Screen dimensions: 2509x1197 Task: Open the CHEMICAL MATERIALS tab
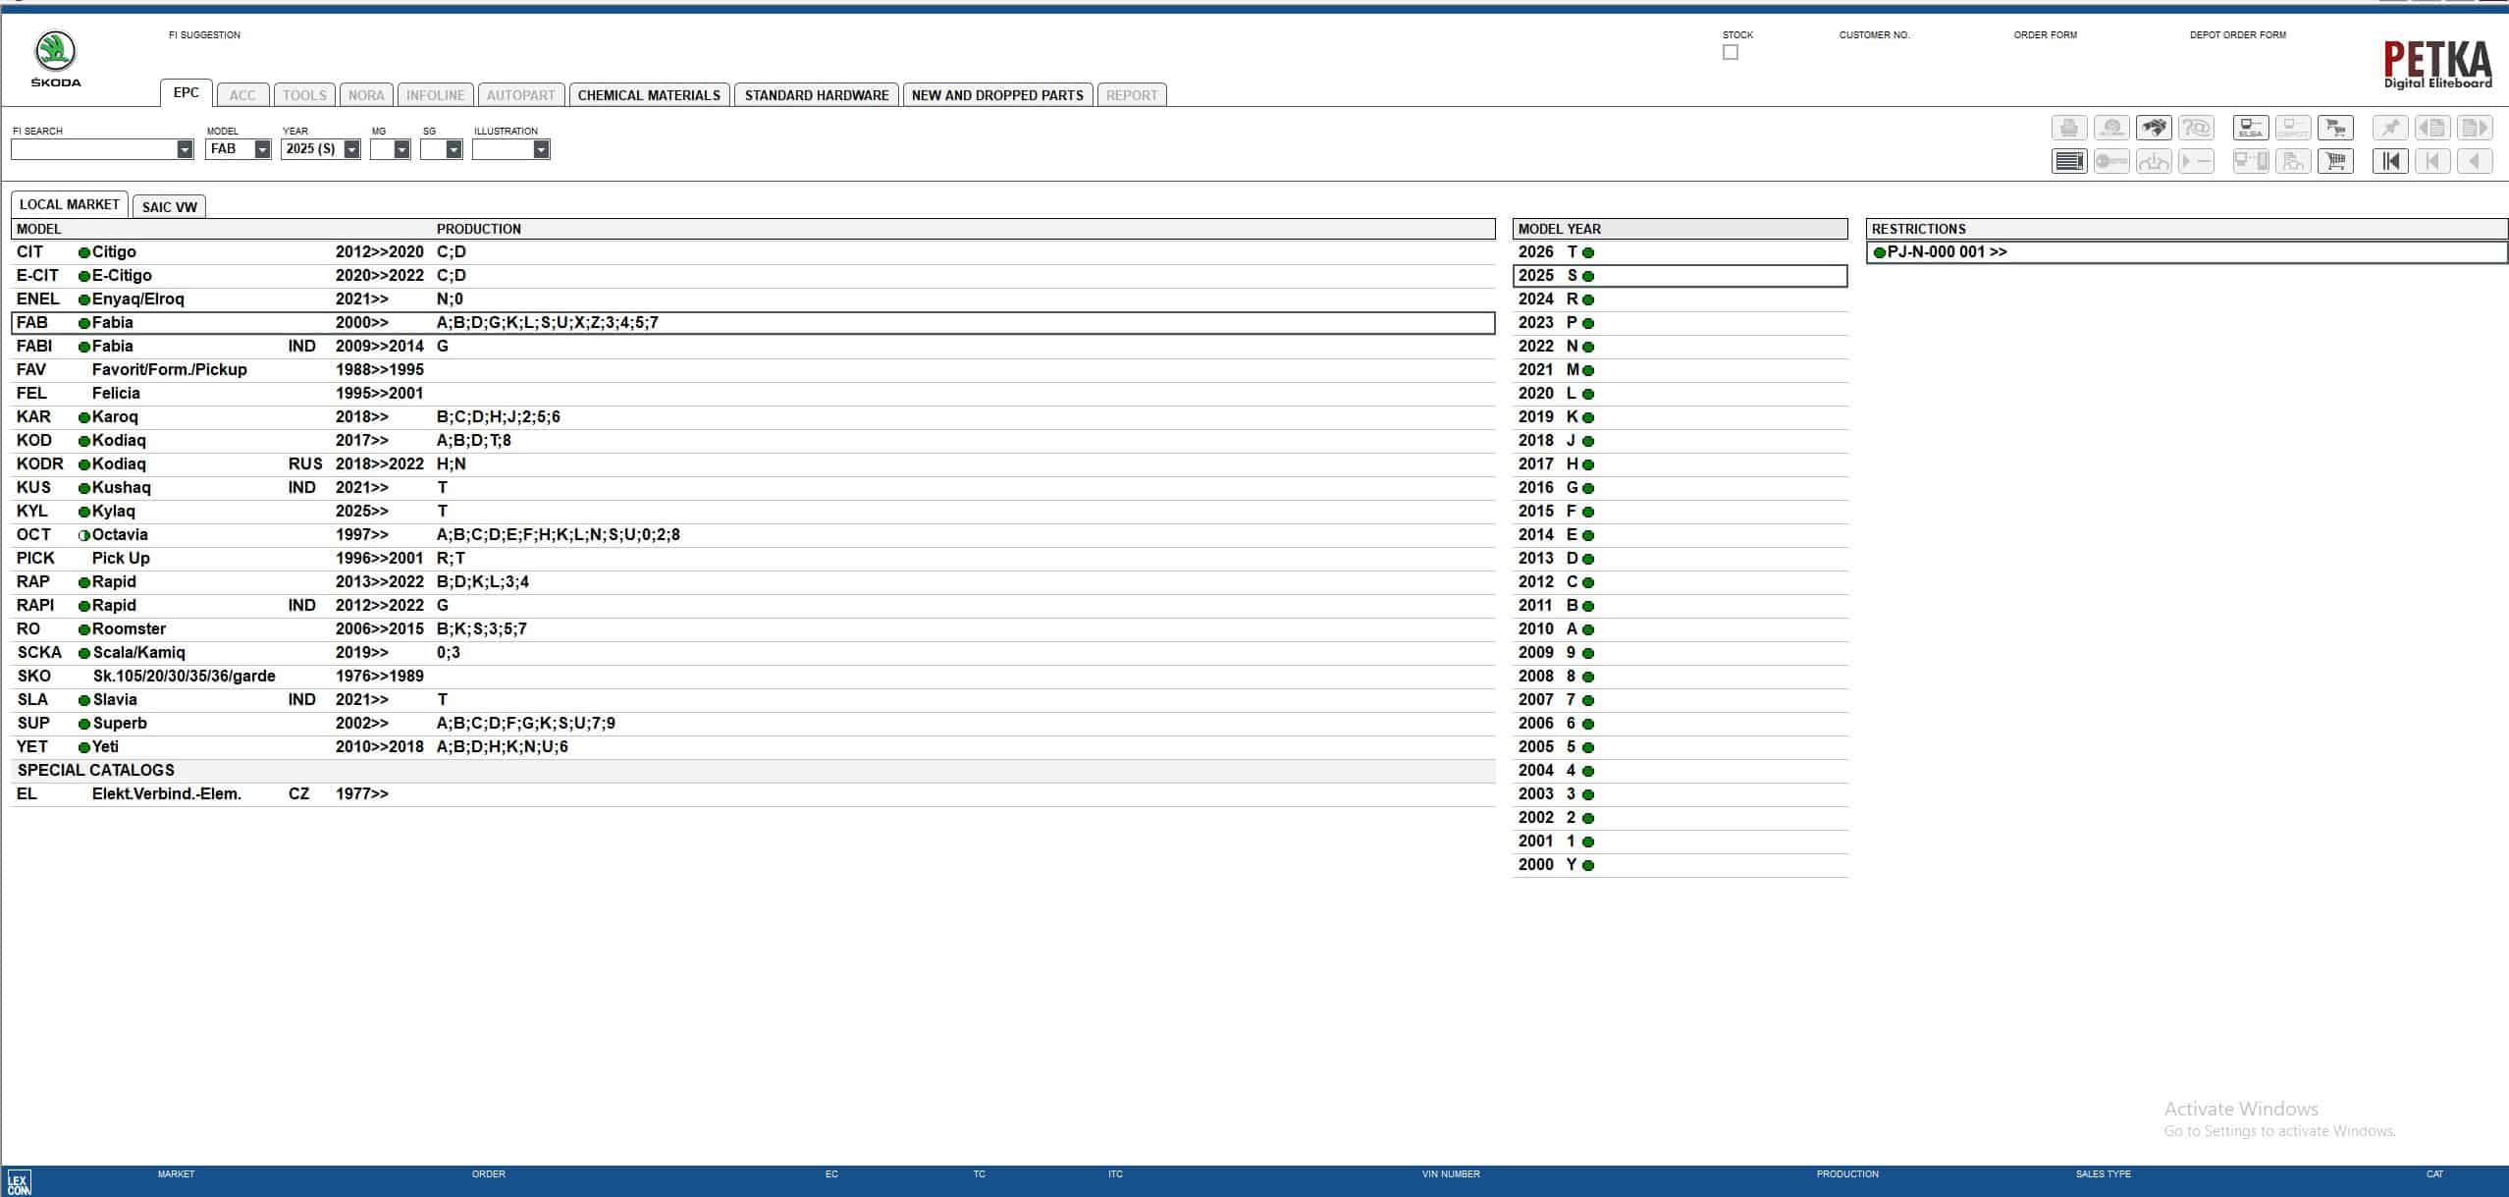[x=650, y=94]
